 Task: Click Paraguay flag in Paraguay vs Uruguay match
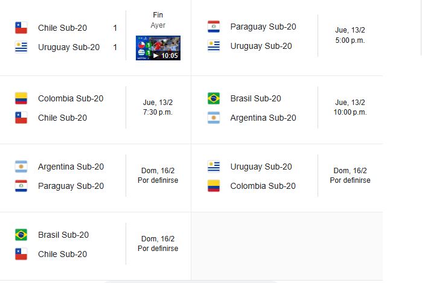(214, 27)
